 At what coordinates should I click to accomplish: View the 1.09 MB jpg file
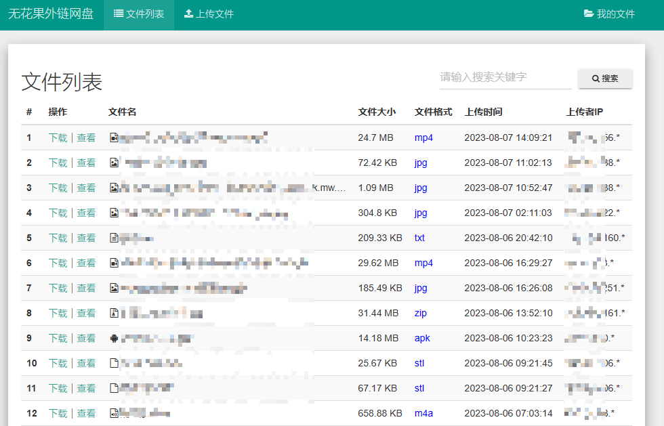pos(87,188)
